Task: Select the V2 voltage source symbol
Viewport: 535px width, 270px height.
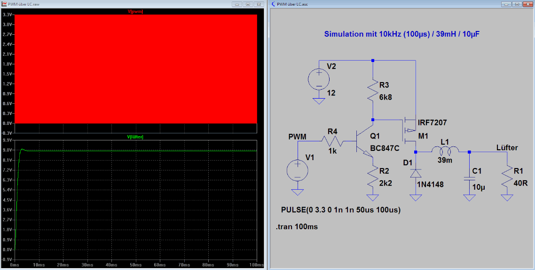Action: coord(319,80)
